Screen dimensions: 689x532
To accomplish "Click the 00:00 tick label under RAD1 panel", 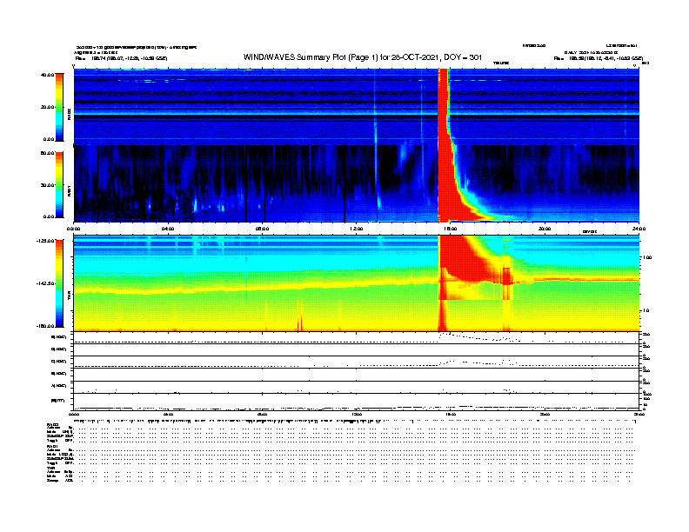I will tap(73, 229).
